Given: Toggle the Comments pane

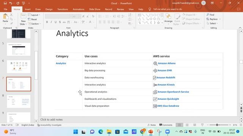Looking at the screenshot, I should [166, 125].
